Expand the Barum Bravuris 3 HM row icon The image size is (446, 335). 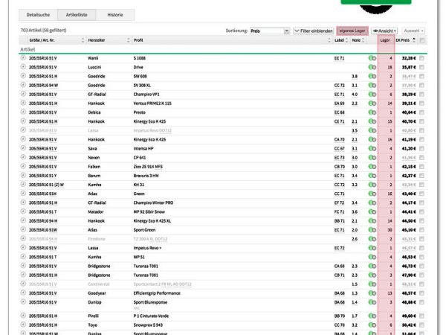[23, 176]
